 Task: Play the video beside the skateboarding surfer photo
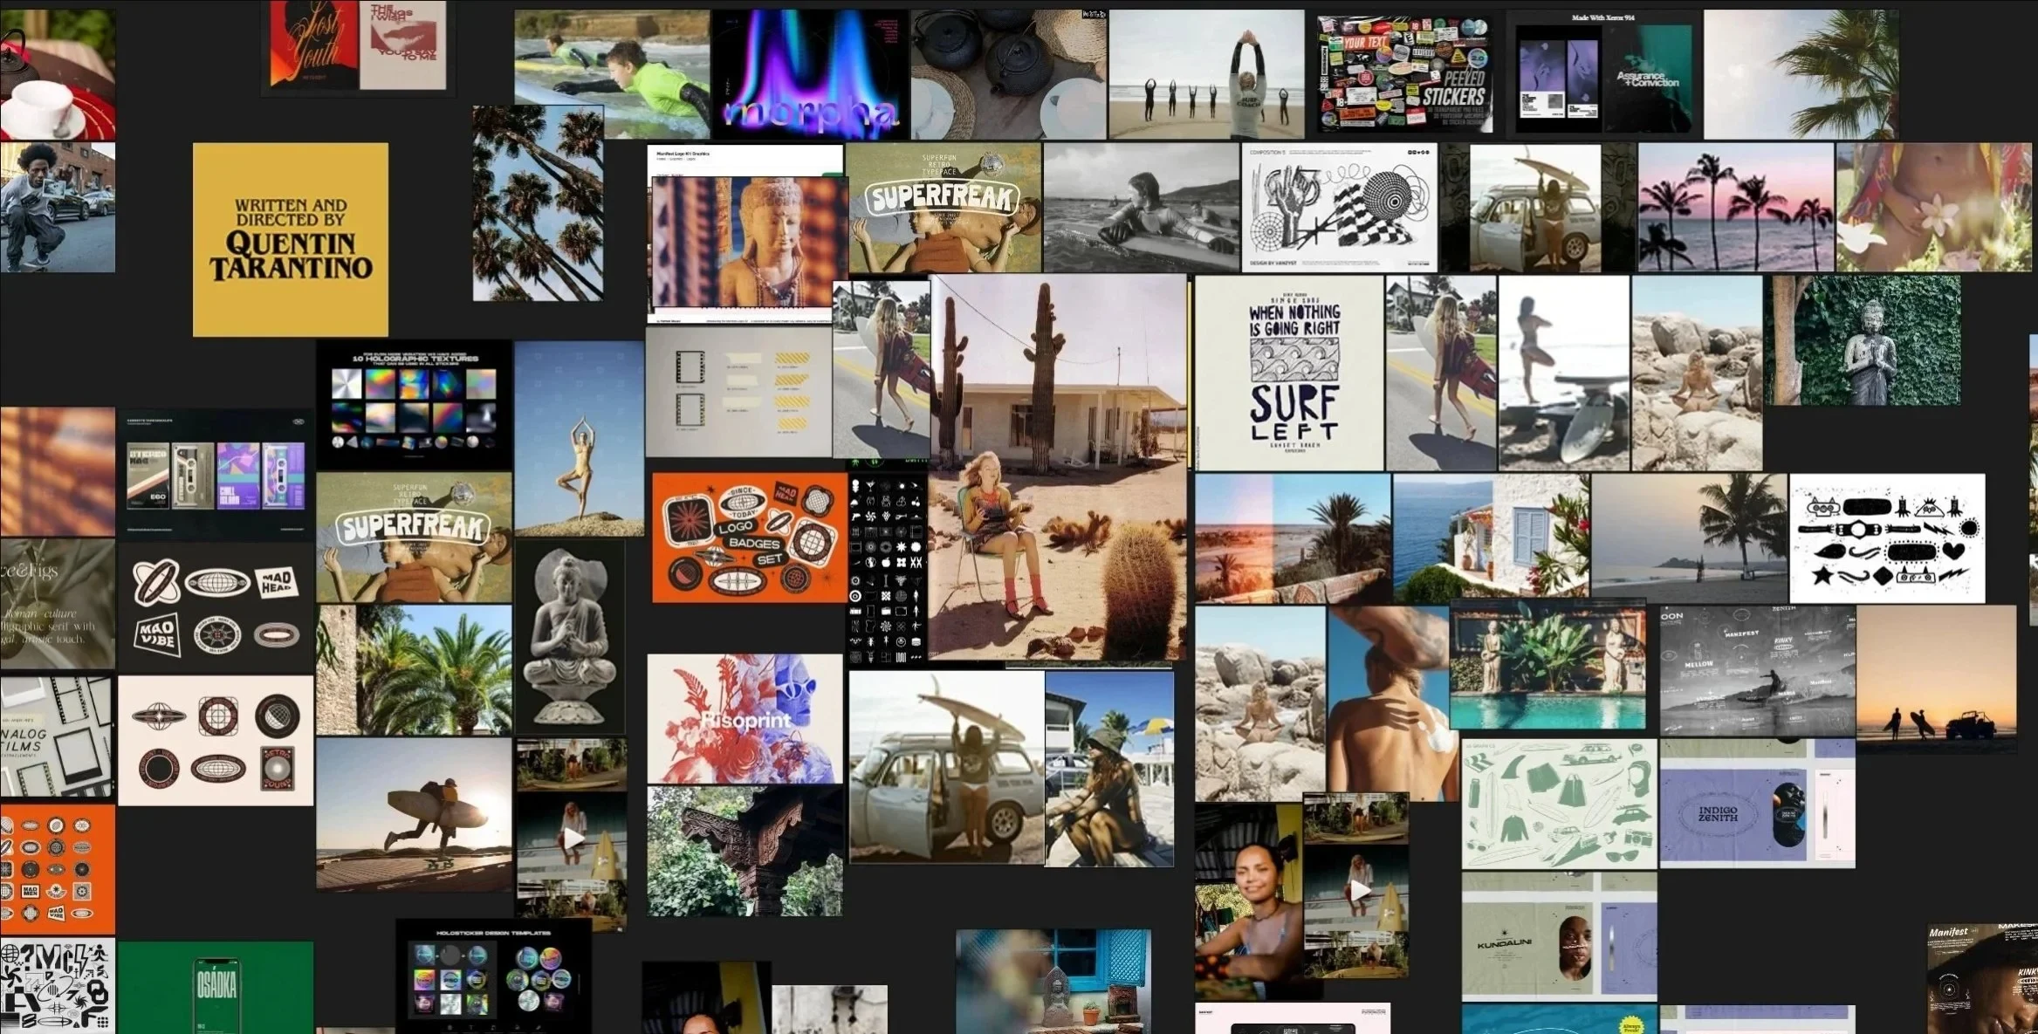(x=573, y=839)
